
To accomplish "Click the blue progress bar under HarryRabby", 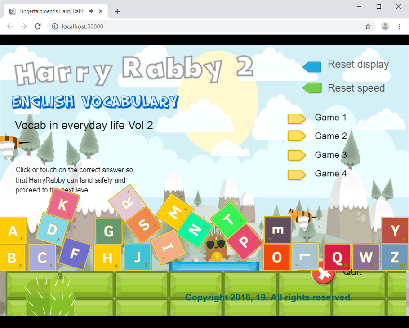I will pos(214,266).
